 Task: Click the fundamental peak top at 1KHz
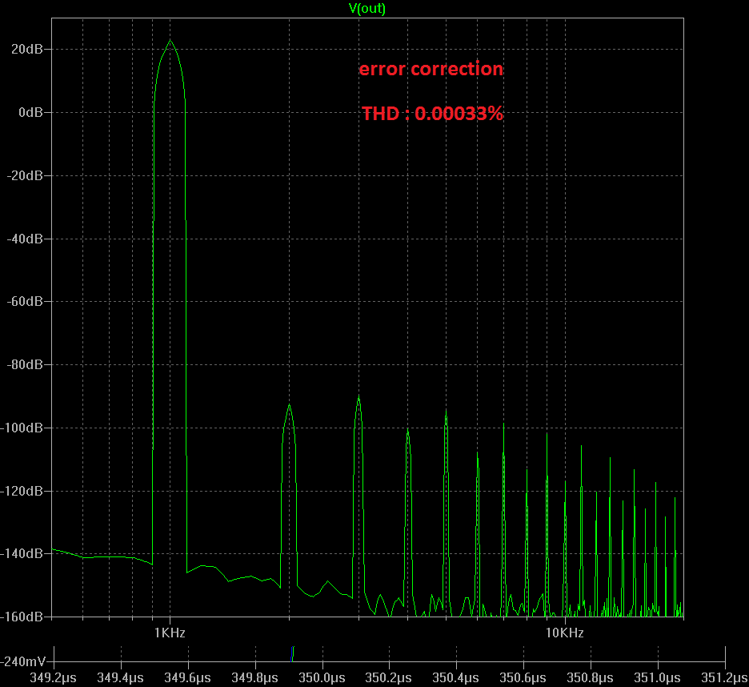170,41
